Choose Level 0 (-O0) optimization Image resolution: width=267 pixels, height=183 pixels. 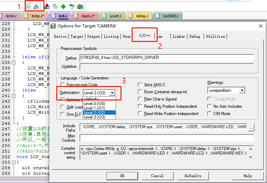[99, 104]
